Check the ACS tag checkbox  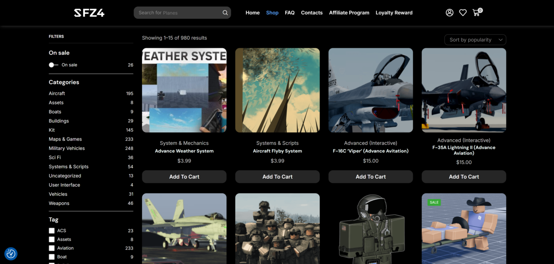click(x=52, y=230)
